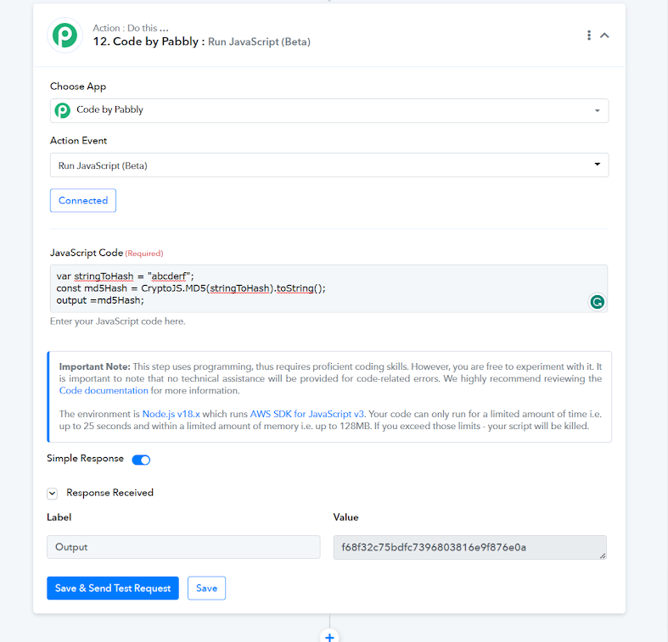Click the Grammarly icon in code editor
This screenshot has width=668, height=642.
tap(597, 302)
